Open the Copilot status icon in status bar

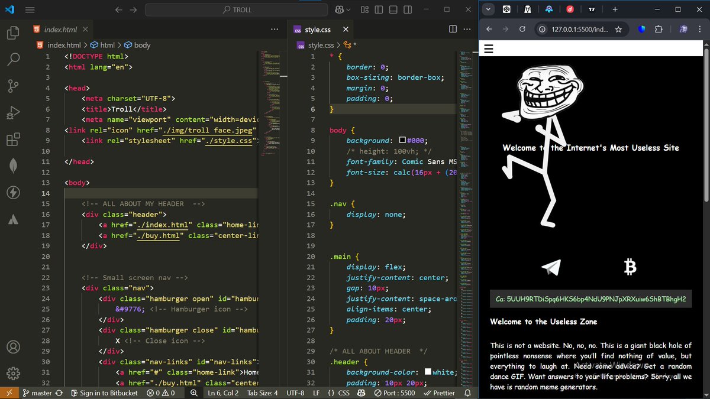tap(362, 392)
